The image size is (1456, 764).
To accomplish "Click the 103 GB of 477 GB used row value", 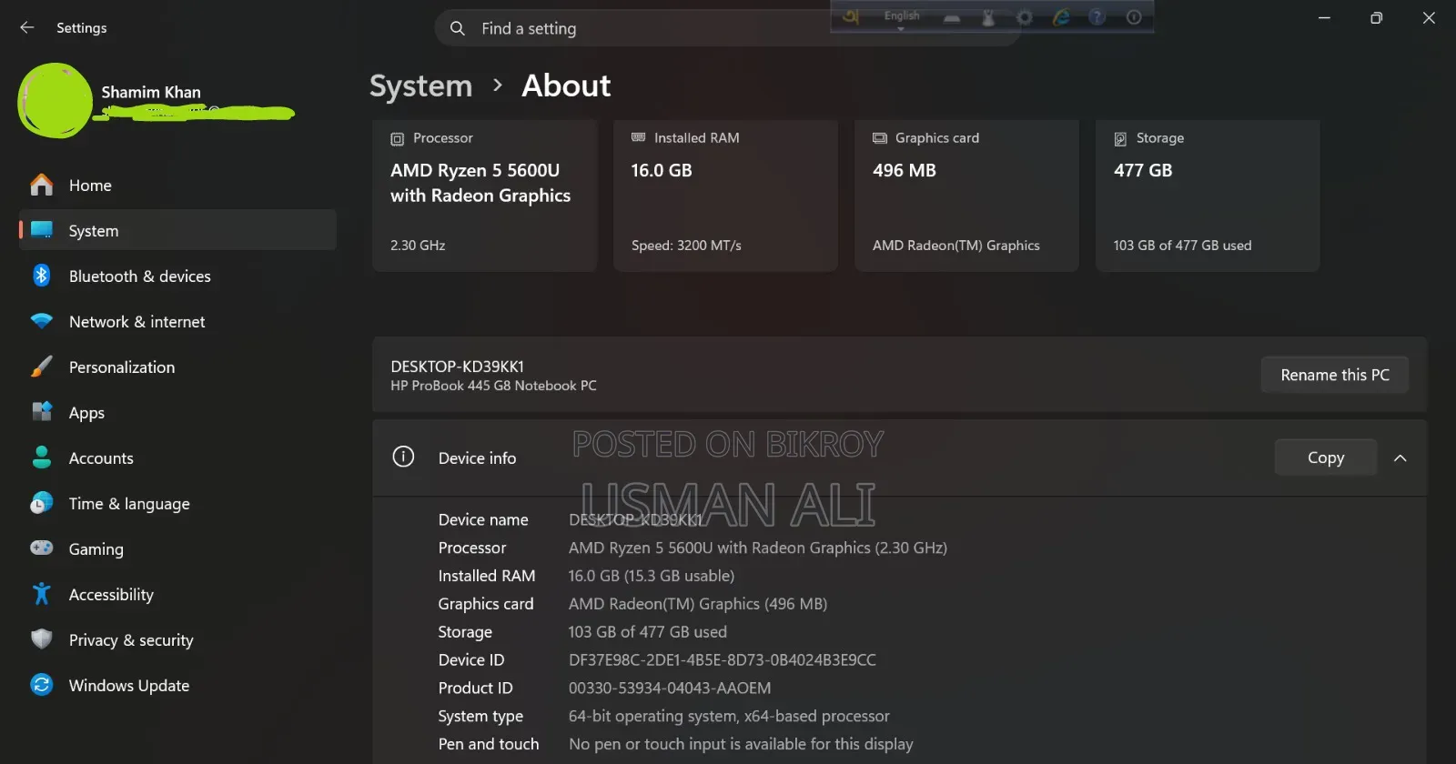I will click(648, 631).
